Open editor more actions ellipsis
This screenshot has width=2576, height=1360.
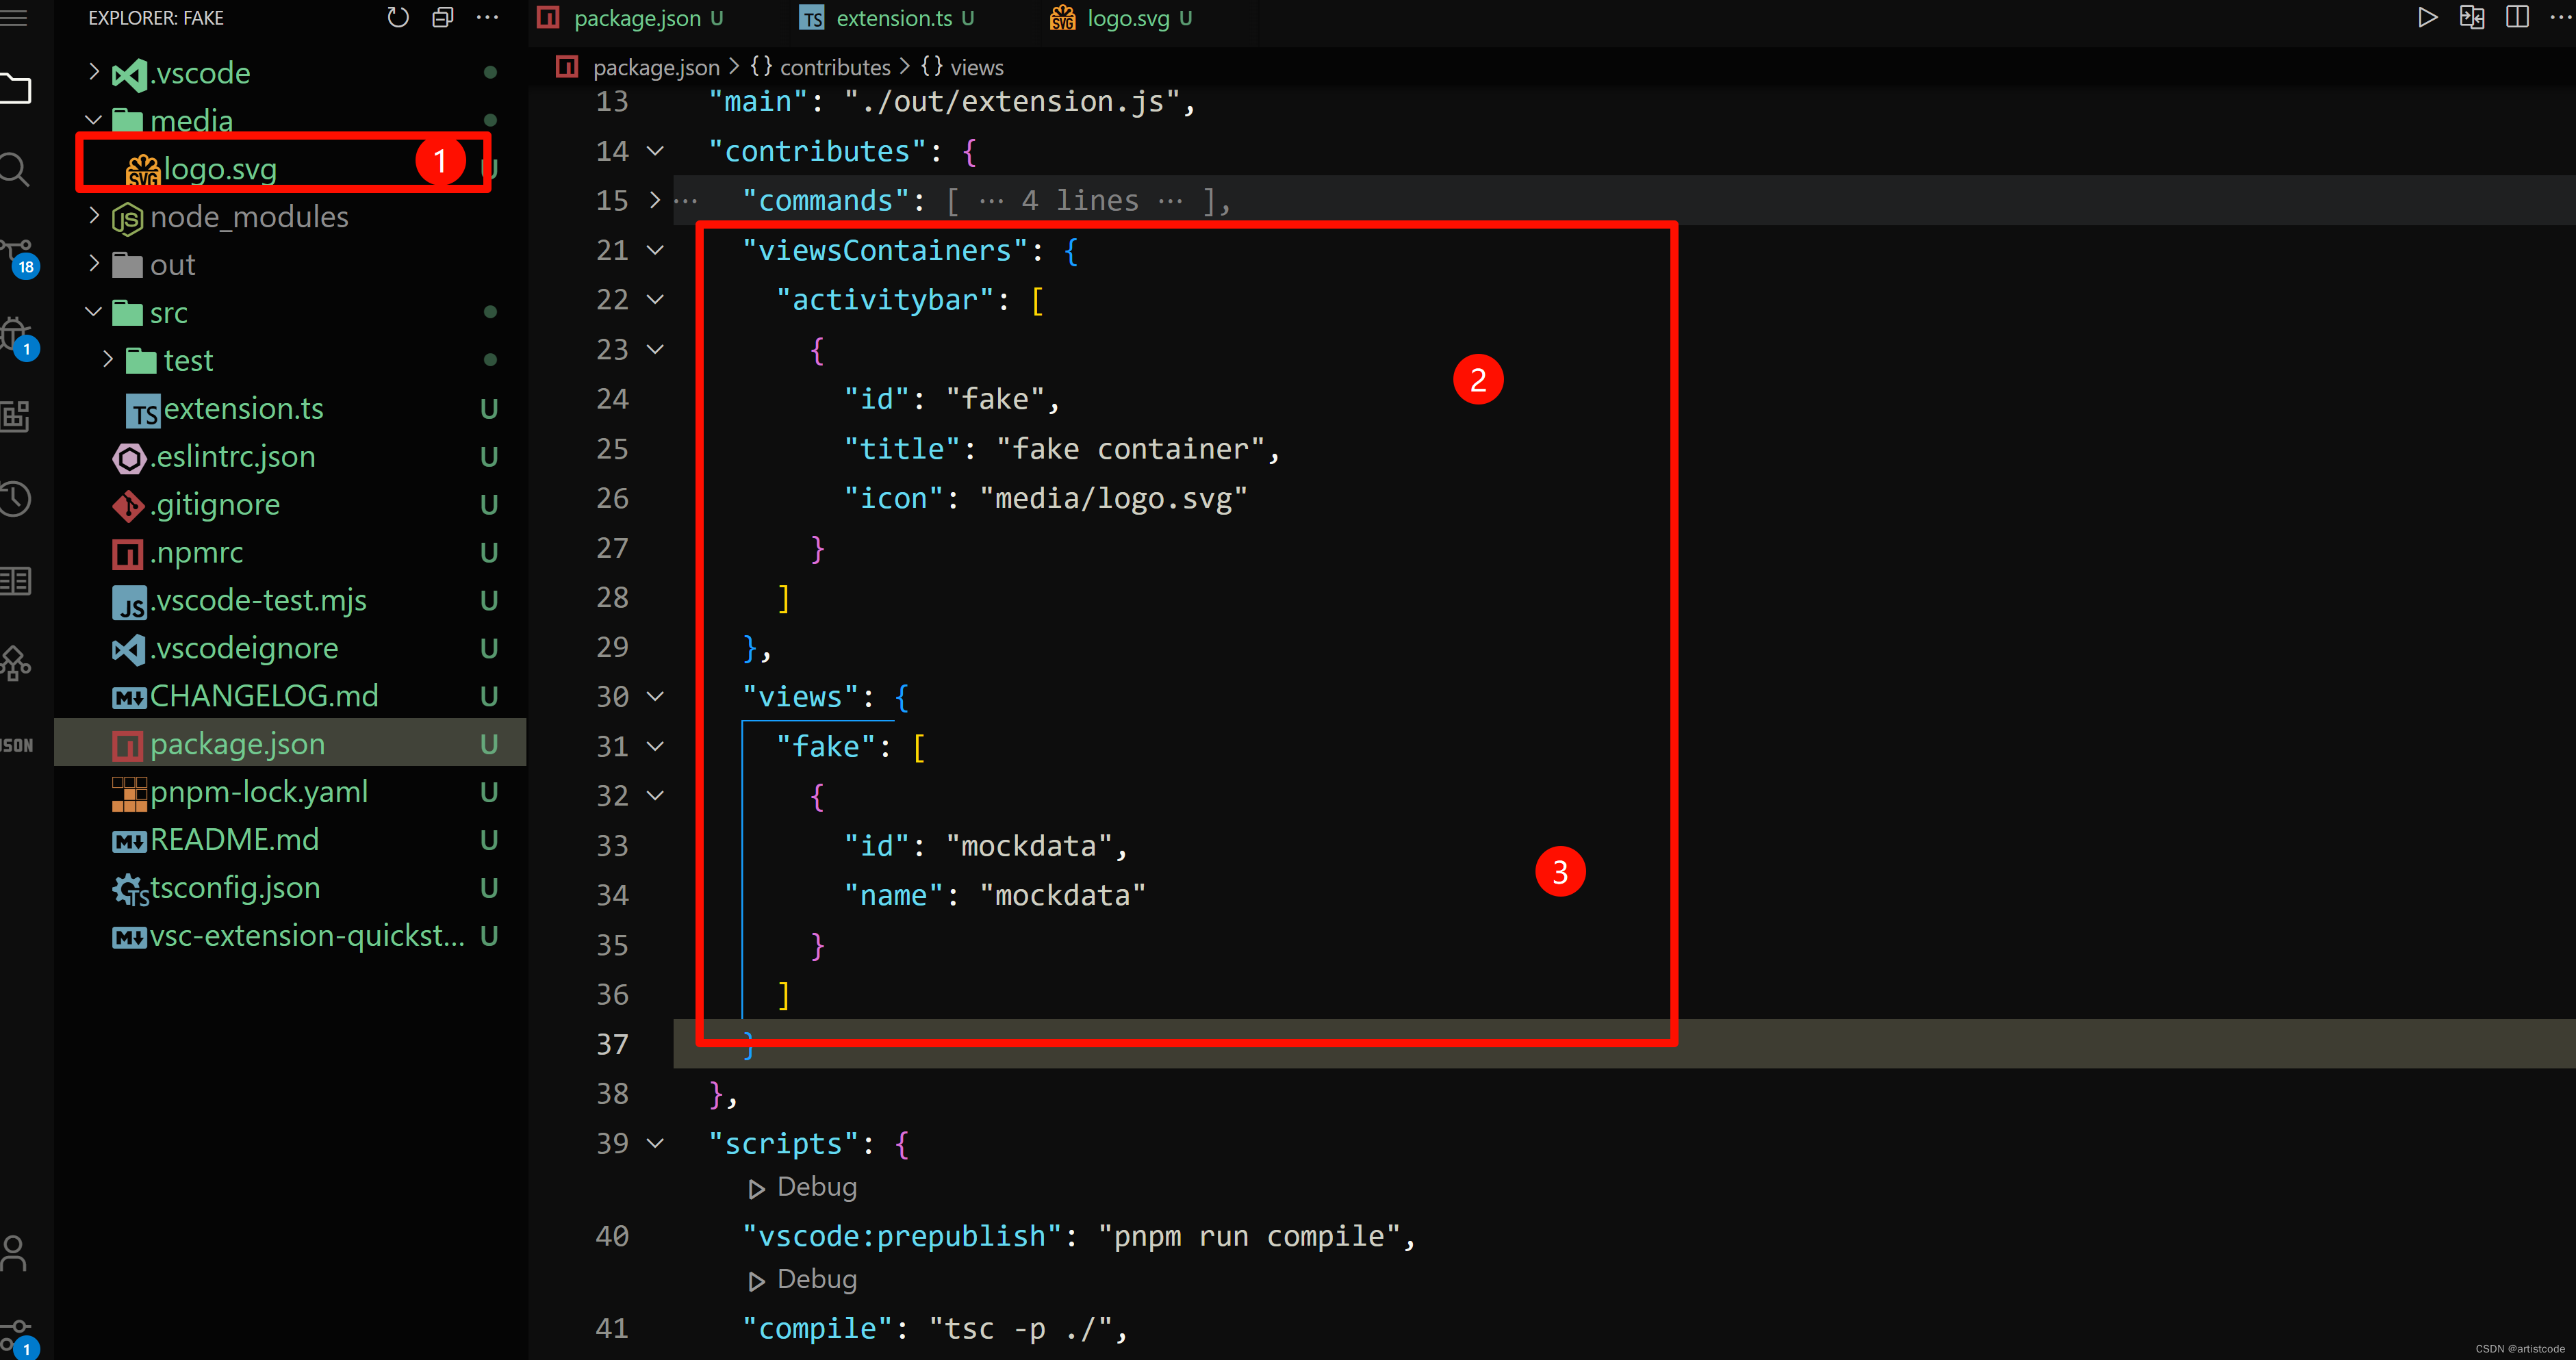click(x=2560, y=18)
